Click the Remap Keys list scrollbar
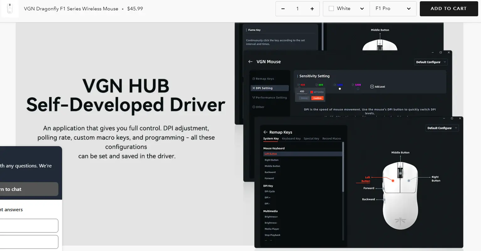Screen dimensions: 481x251 343,167
